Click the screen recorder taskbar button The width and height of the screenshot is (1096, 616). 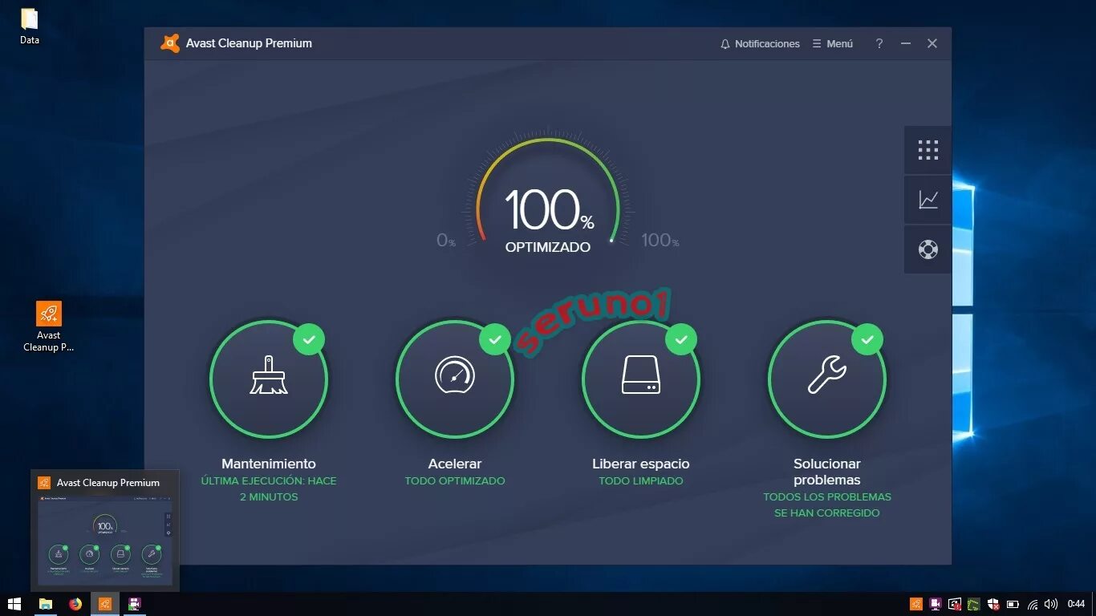[135, 604]
